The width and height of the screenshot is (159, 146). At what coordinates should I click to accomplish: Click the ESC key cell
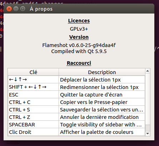tap(33, 95)
